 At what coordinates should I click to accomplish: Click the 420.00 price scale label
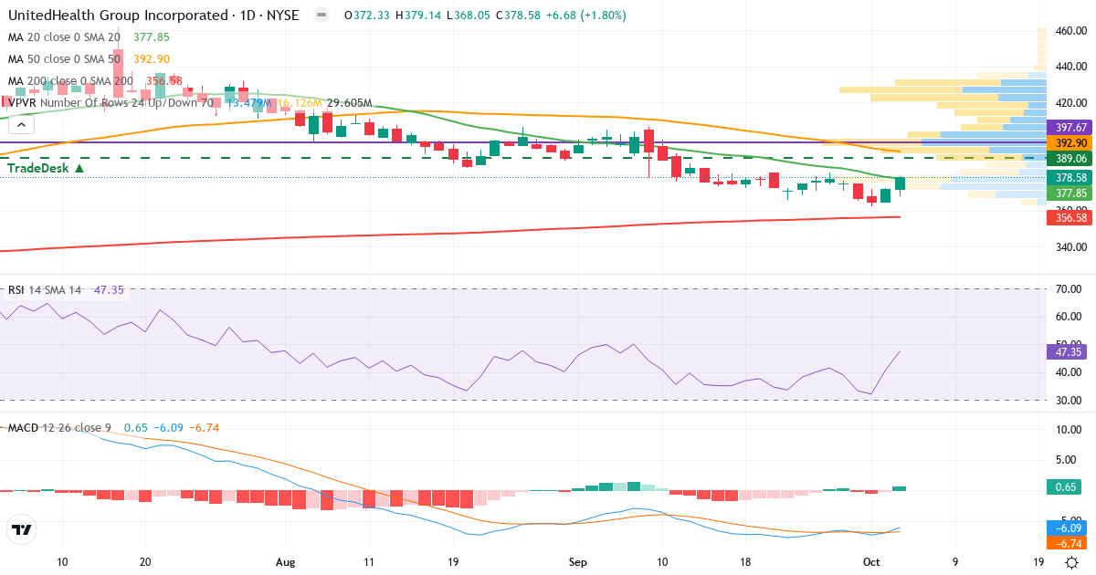[x=1070, y=102]
